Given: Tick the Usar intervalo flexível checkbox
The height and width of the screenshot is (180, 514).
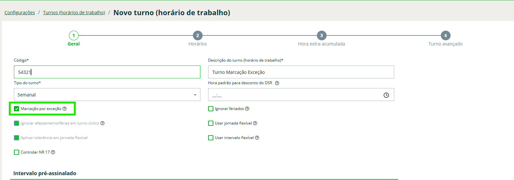Looking at the screenshot, I should (x=211, y=138).
